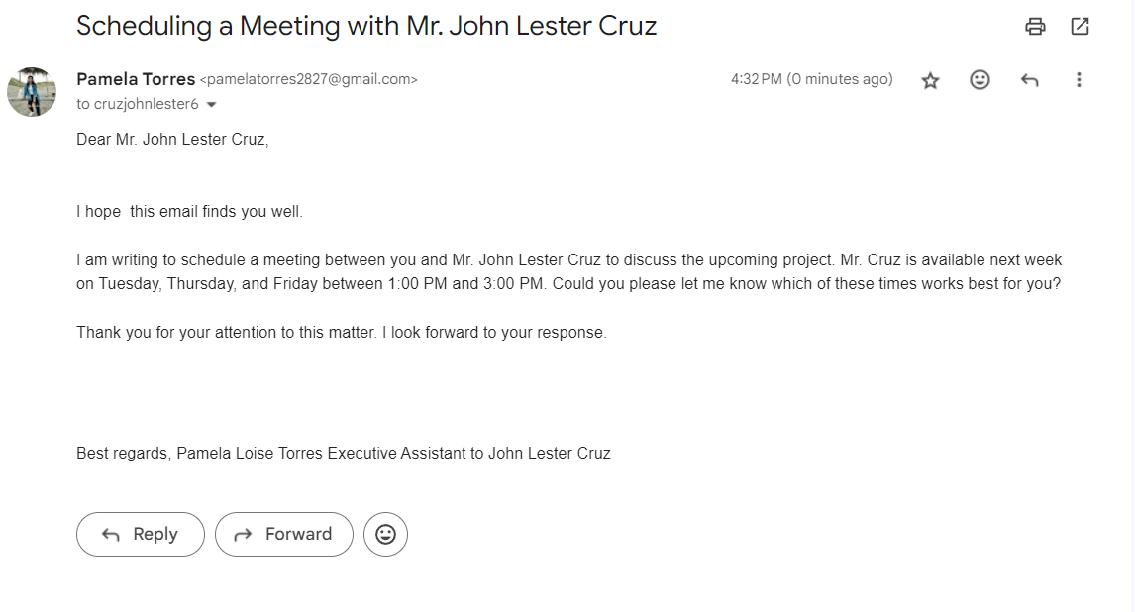Image resolution: width=1135 pixels, height=612 pixels.
Task: Click the greeting line 'Dear Mr. John Lester Cruz'
Action: (x=172, y=140)
